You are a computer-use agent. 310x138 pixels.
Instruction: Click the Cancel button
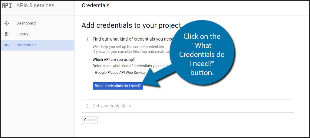click(90, 120)
